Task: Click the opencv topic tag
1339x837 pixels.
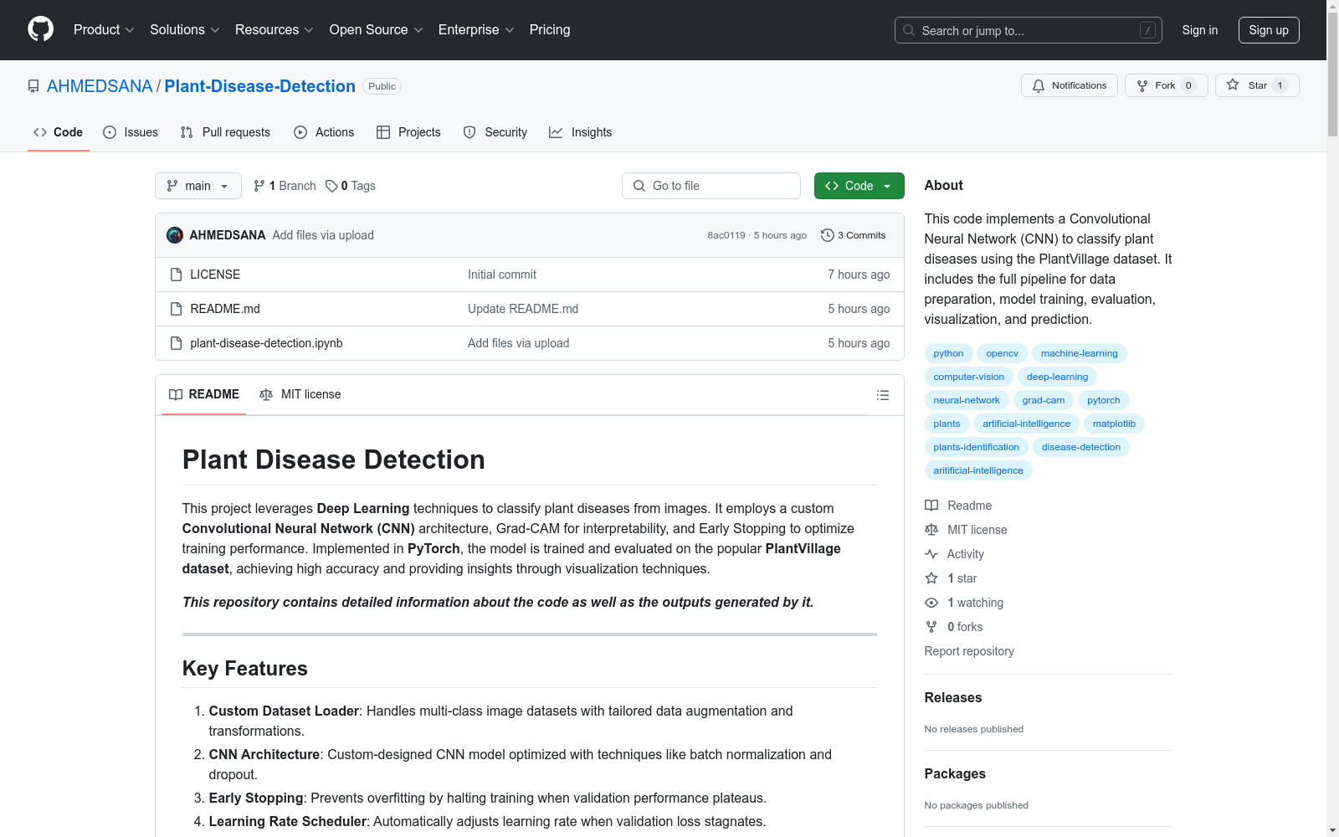Action: click(1002, 353)
